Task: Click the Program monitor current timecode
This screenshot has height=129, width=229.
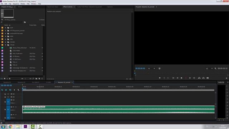Action: [x=140, y=68]
